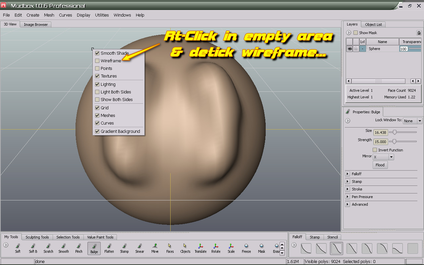Select the Stamp tool in My Tools
Image resolution: width=424 pixels, height=265 pixels.
pyautogui.click(x=125, y=248)
